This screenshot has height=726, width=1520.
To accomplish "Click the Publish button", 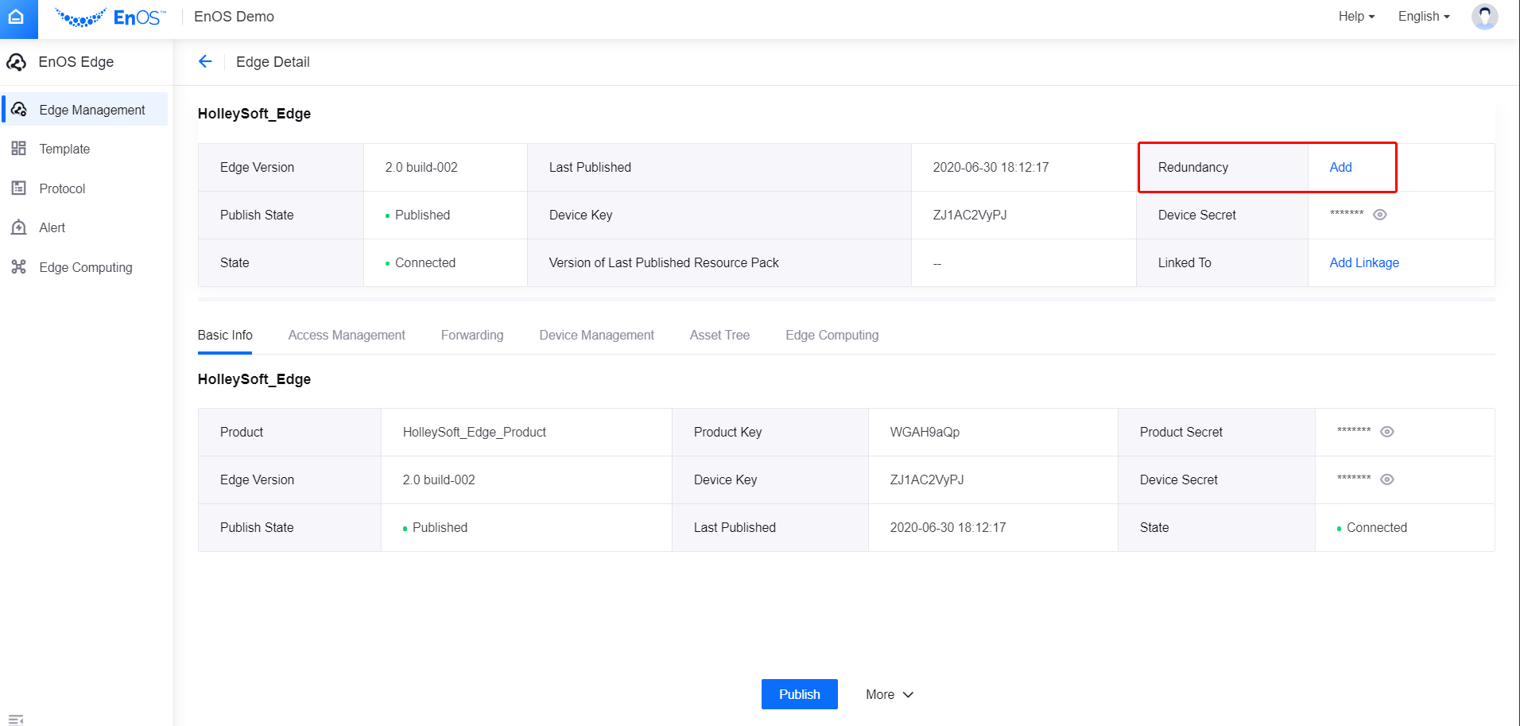I will [x=799, y=694].
